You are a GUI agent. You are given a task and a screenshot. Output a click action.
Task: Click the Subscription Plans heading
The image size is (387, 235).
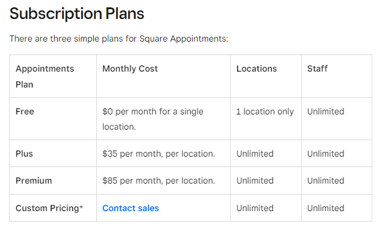pyautogui.click(x=77, y=13)
